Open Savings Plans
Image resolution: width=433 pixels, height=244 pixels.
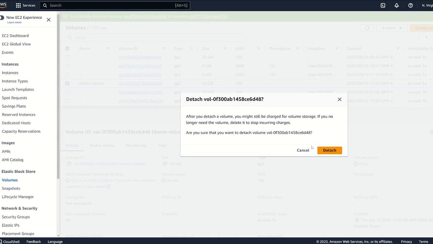14,106
